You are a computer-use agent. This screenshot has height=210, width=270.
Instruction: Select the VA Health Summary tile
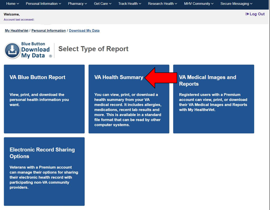pos(129,99)
